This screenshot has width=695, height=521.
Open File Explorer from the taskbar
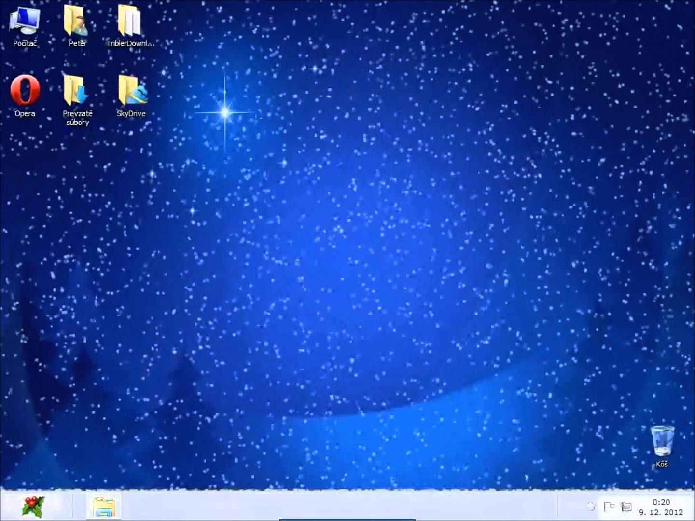[x=104, y=507]
